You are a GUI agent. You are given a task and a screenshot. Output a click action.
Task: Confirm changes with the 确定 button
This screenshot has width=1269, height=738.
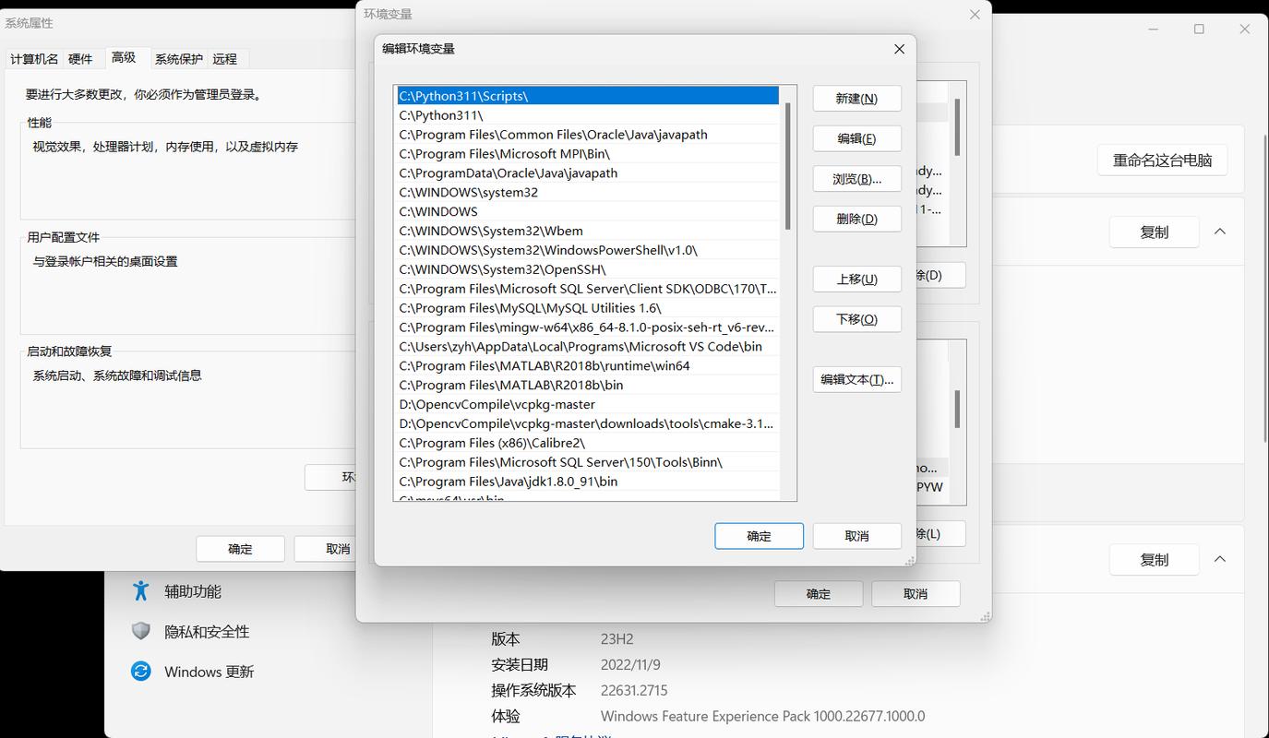tap(759, 535)
